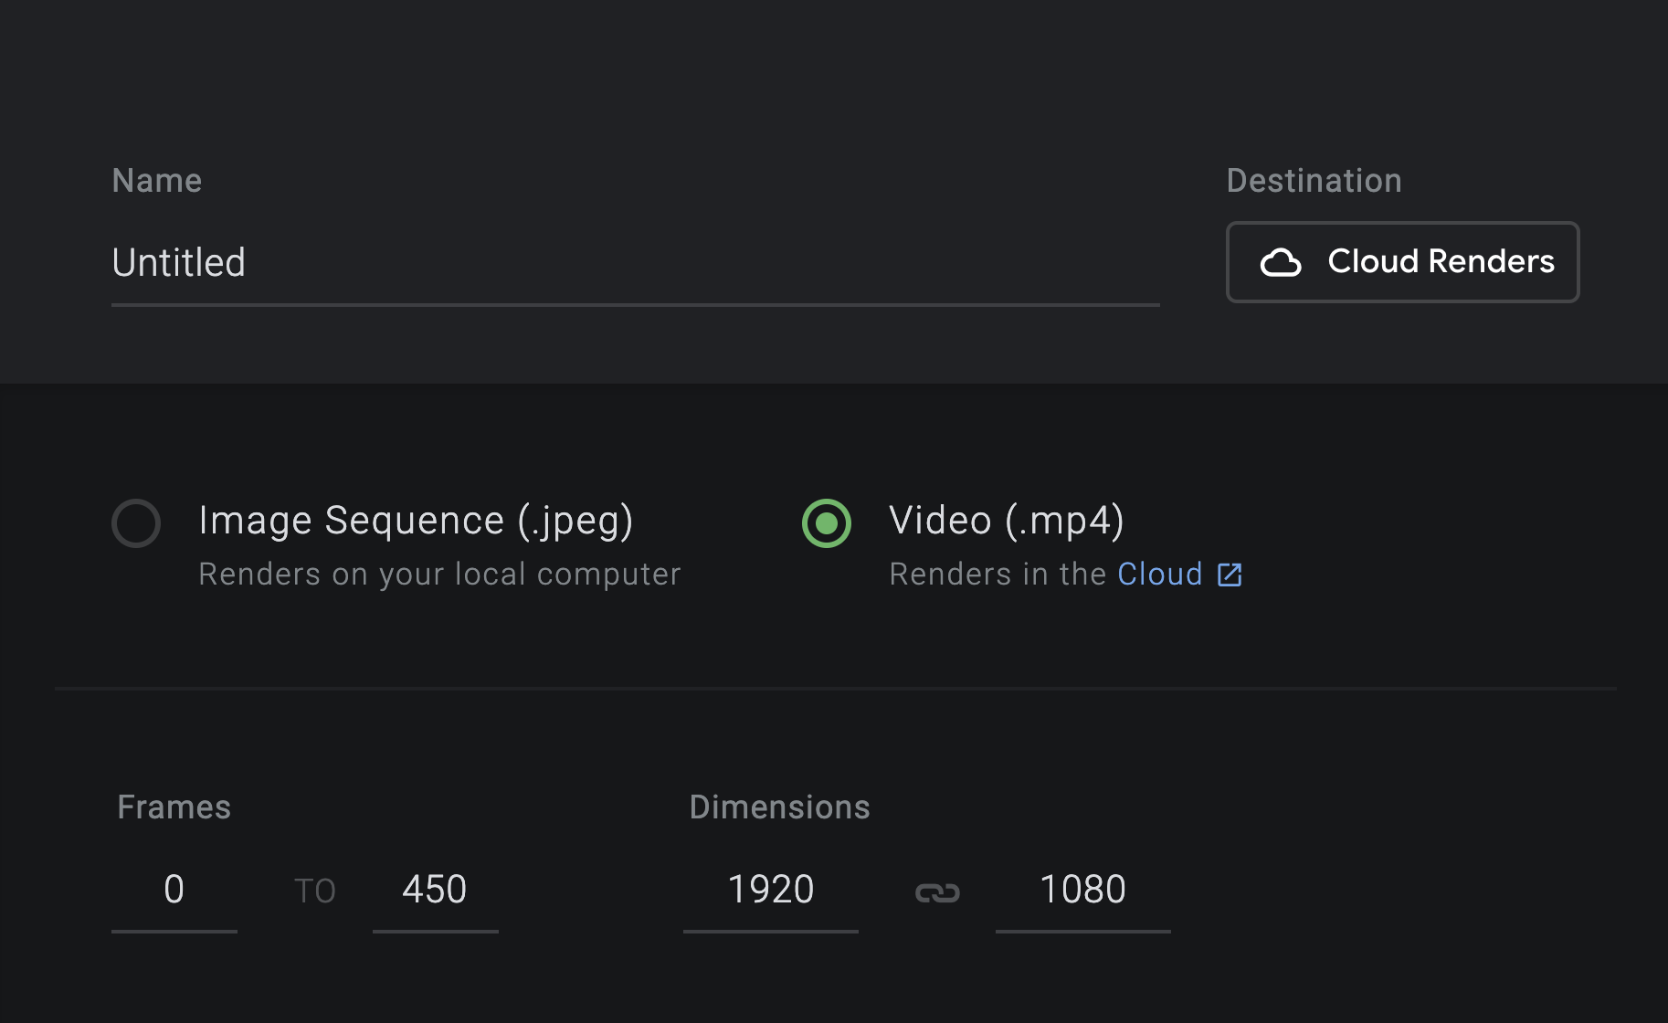Open the Cloud Renders destination button

point(1402,262)
